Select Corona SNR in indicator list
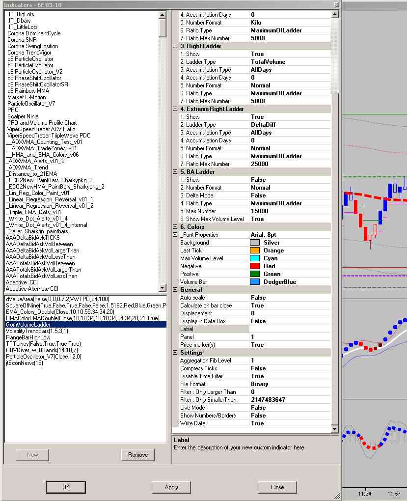This screenshot has height=501, width=407. coord(22,40)
